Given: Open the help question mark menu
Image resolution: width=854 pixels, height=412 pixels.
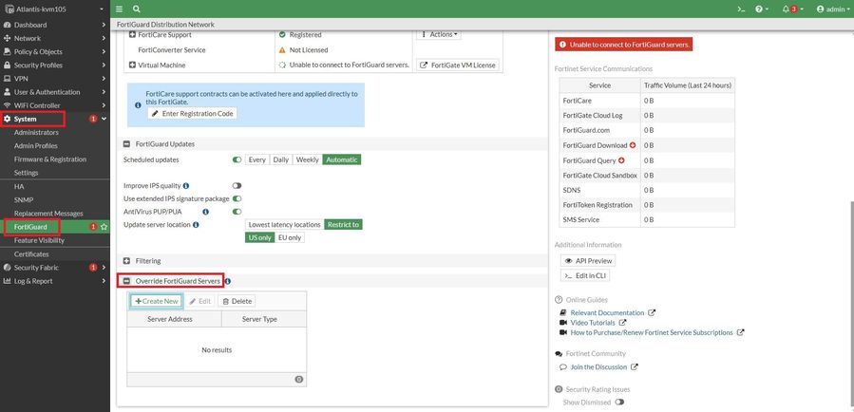Looking at the screenshot, I should click(x=762, y=9).
